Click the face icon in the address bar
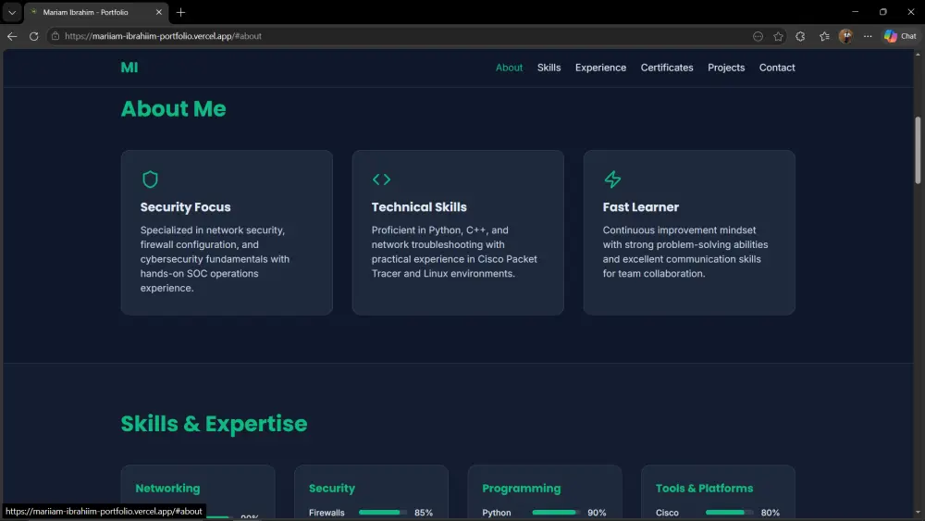The image size is (925, 521). (x=758, y=36)
